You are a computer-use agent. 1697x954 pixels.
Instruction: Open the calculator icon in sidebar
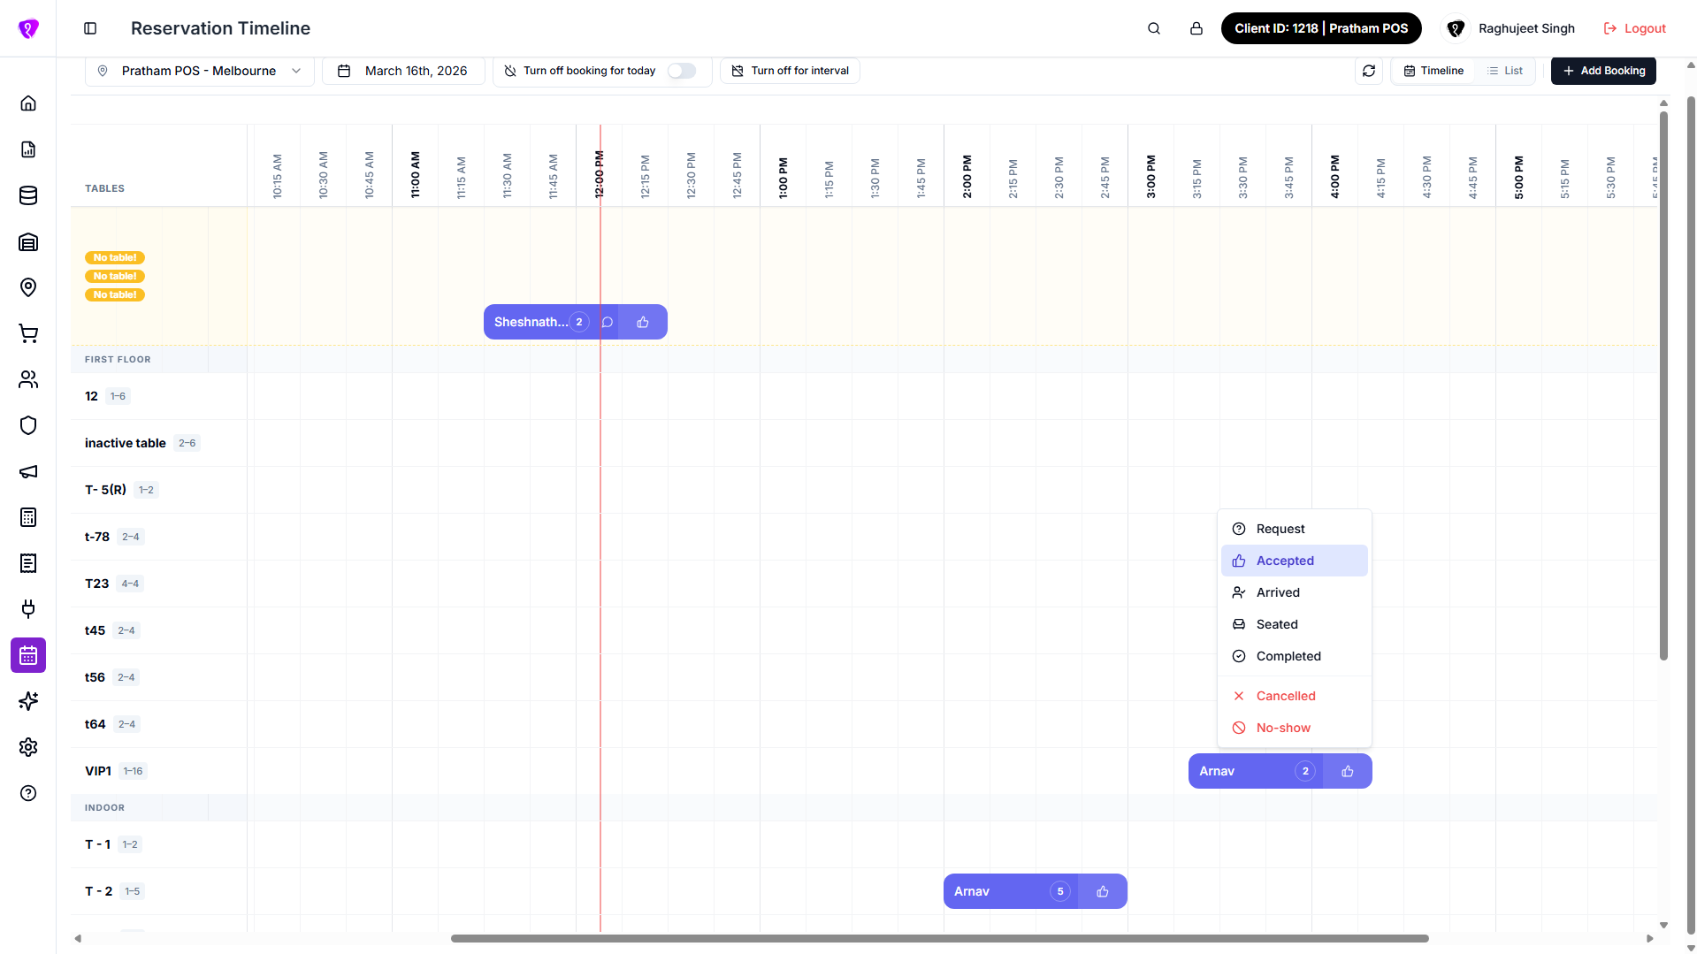pyautogui.click(x=28, y=517)
